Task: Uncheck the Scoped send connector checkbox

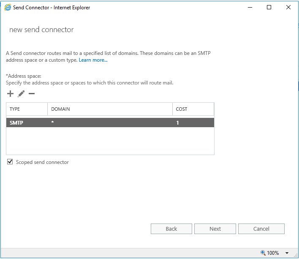Action: pyautogui.click(x=10, y=162)
